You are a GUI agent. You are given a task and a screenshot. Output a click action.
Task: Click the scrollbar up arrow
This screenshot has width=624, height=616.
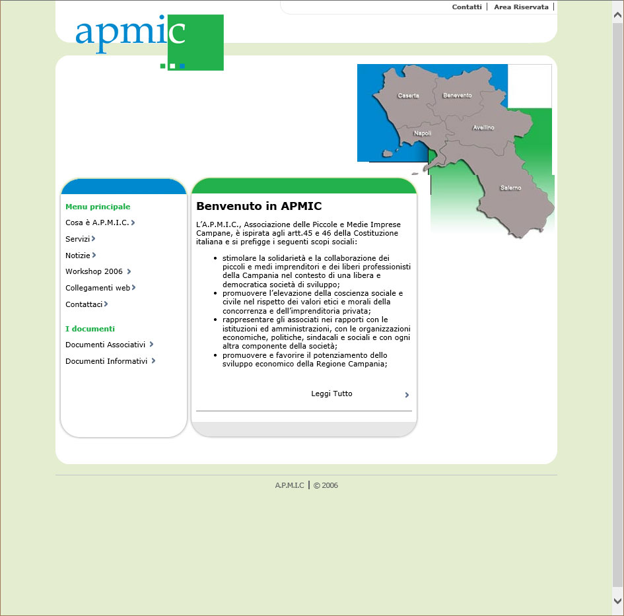[617, 16]
